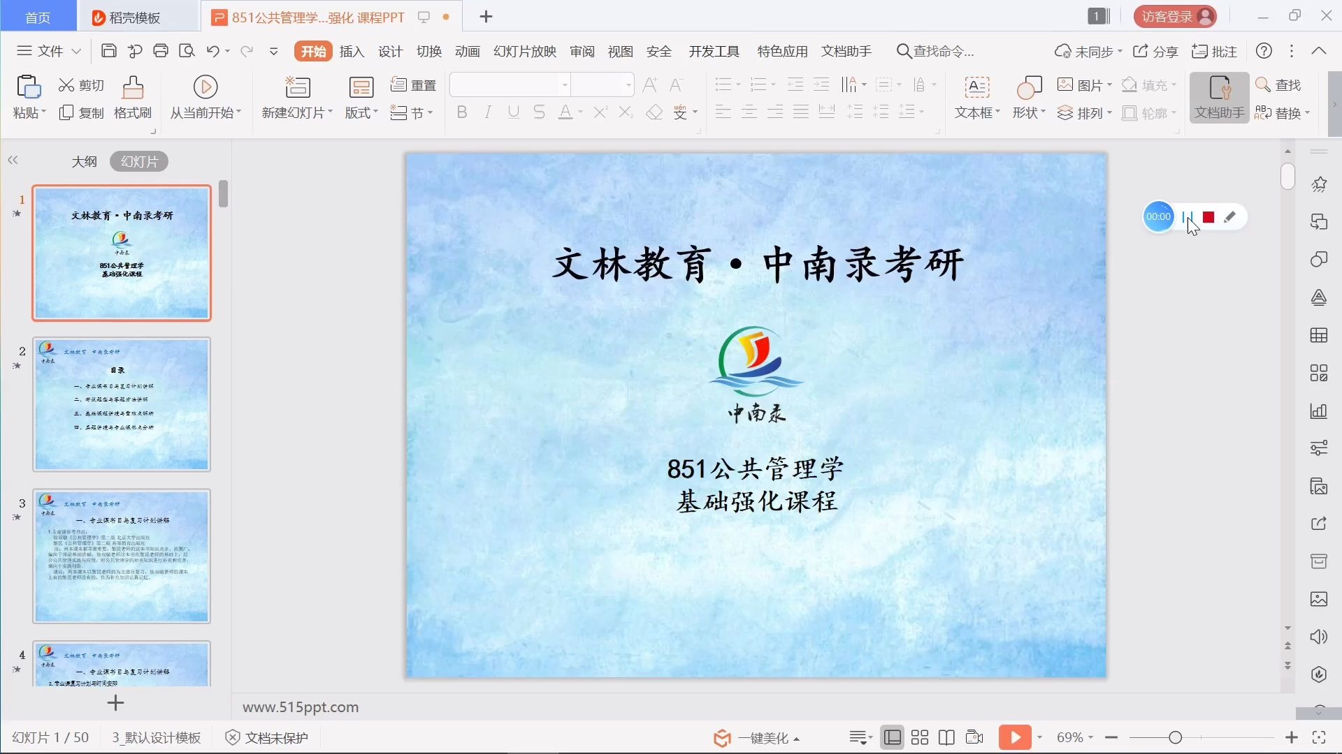Click the speaker audio icon in sidebar
Screen dimensions: 1342x754
(1319, 637)
